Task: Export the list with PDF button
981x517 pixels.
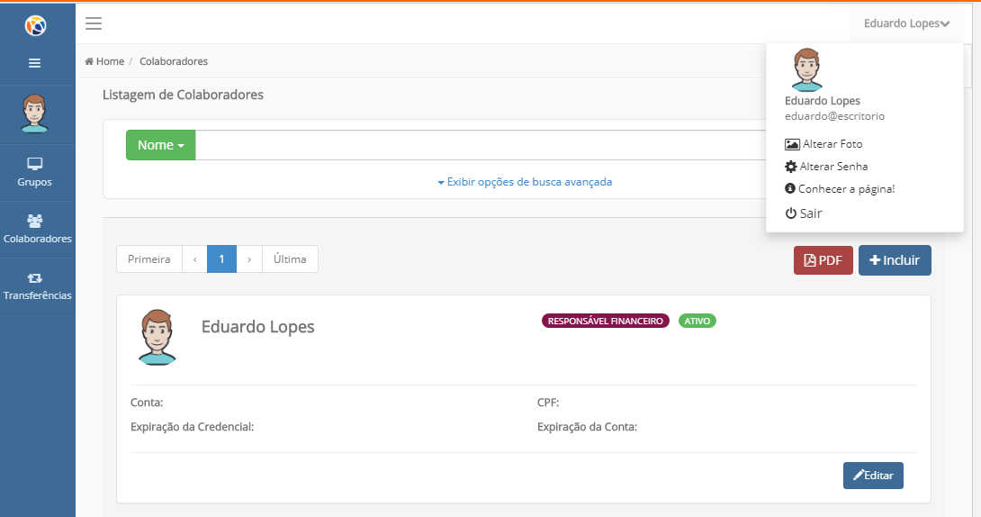Action: click(823, 260)
